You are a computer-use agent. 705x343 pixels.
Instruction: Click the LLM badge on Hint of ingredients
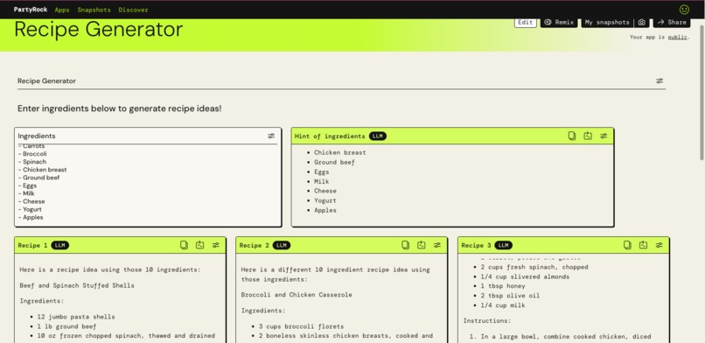click(x=378, y=136)
